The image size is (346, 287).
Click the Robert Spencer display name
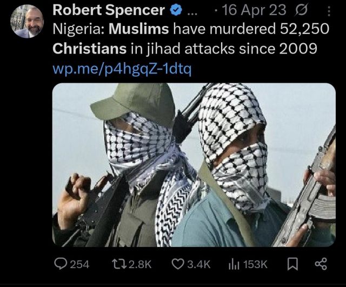point(109,10)
